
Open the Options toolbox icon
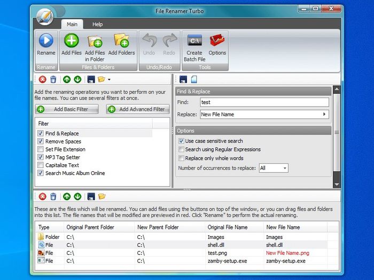[217, 41]
